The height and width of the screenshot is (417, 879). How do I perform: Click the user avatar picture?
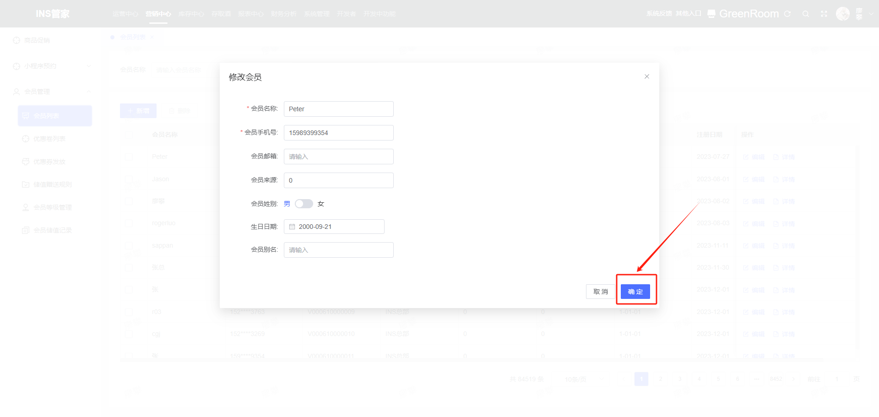(843, 14)
